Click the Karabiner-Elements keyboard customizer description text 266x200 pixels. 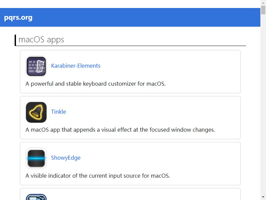[95, 84]
